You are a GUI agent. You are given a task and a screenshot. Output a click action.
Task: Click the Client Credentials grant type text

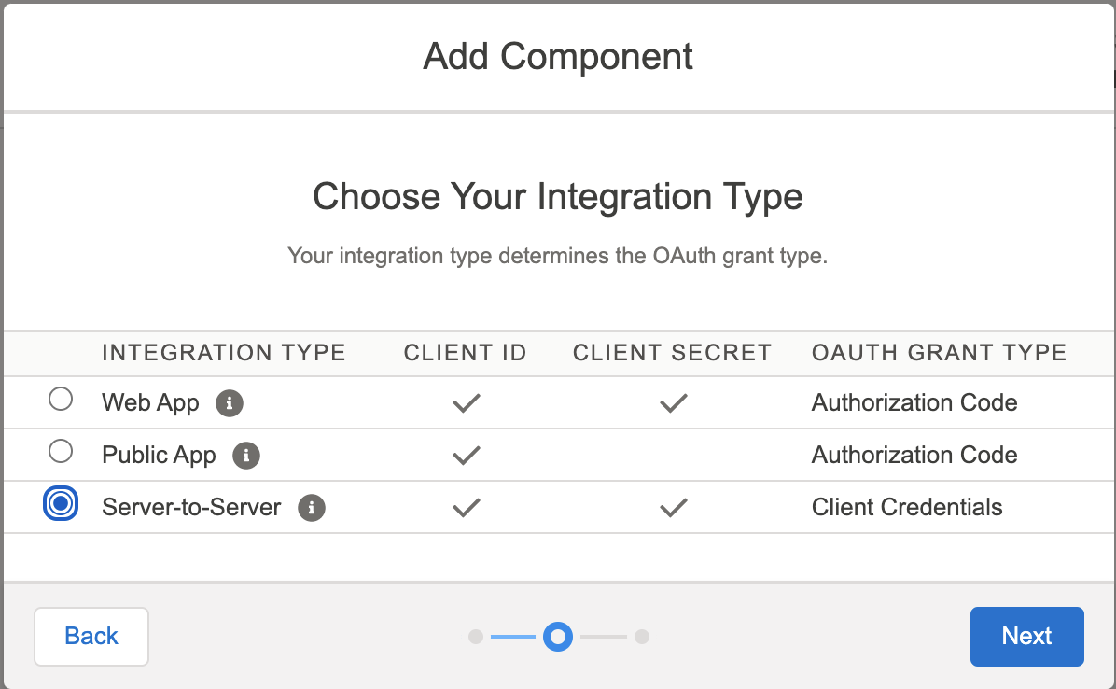coord(907,508)
